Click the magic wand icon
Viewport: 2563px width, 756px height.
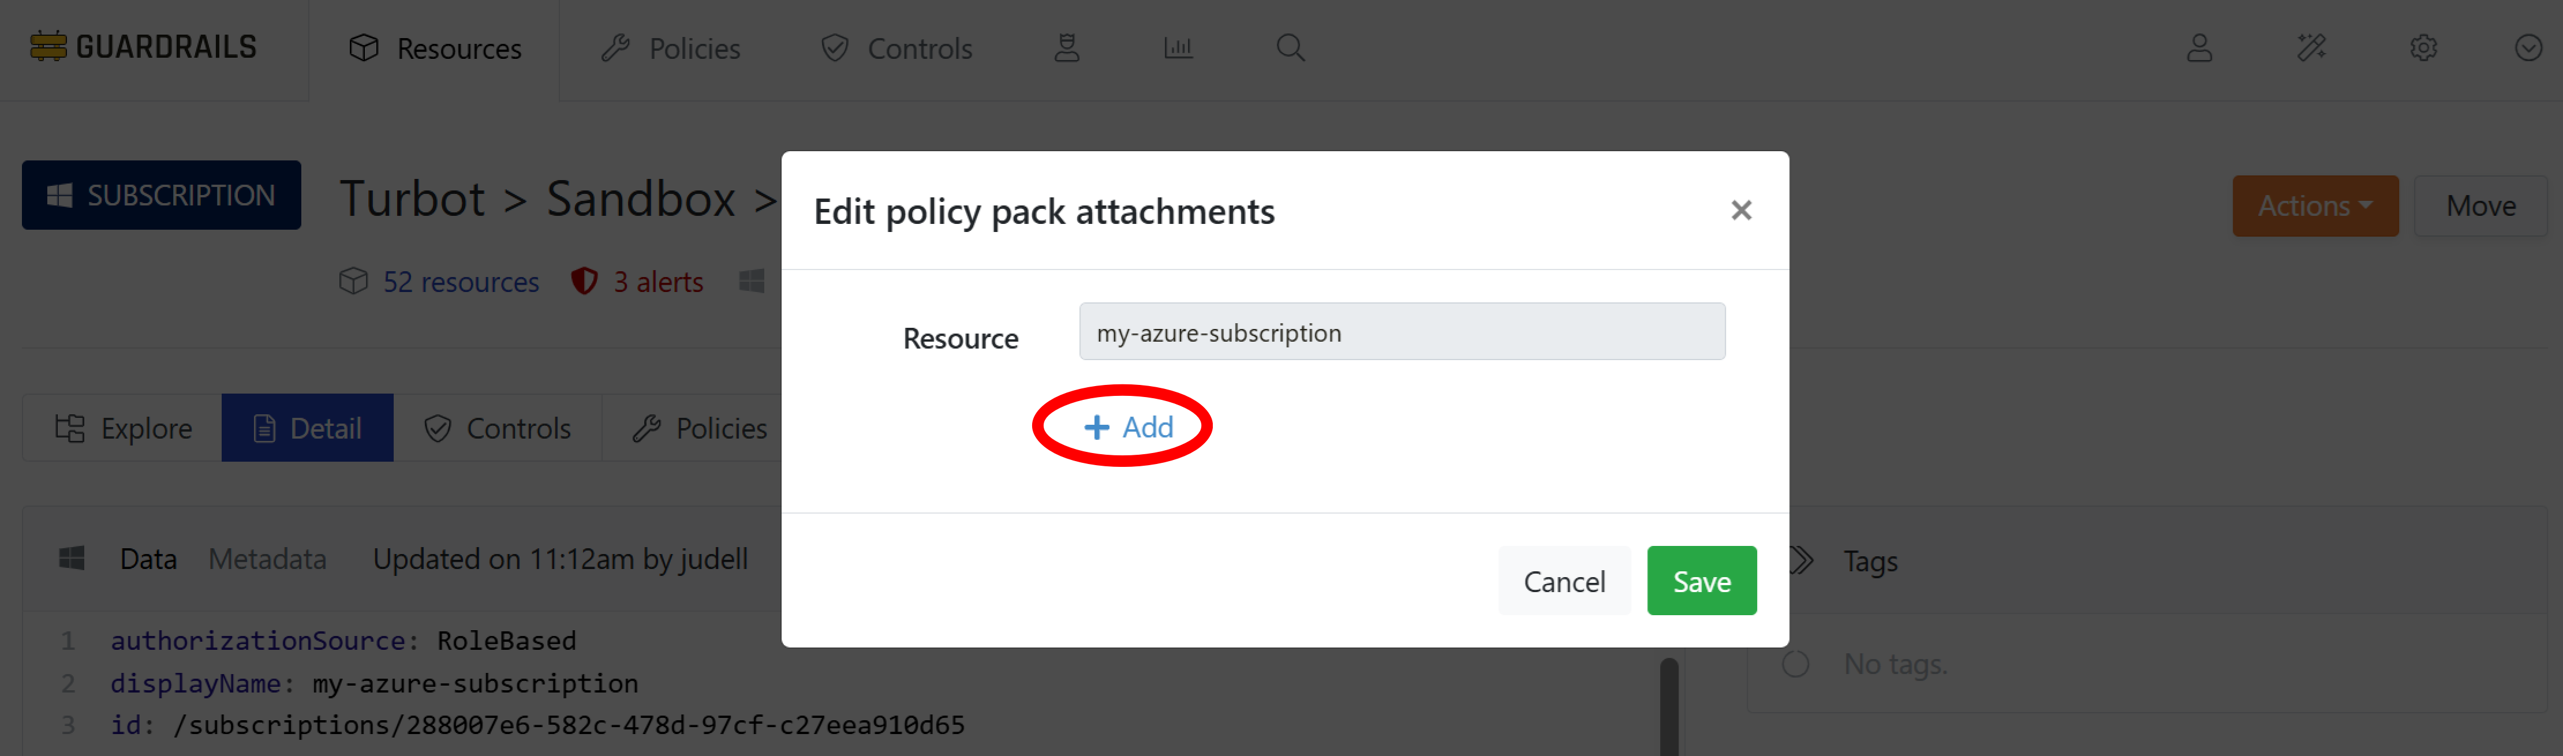pos(2311,48)
